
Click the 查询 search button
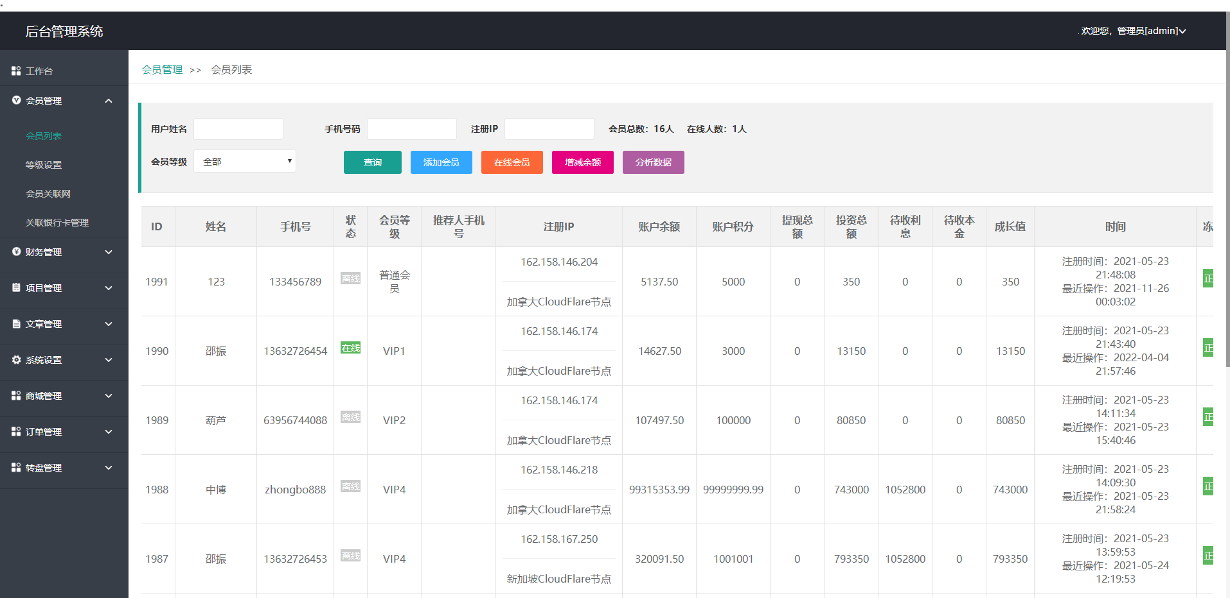[373, 162]
